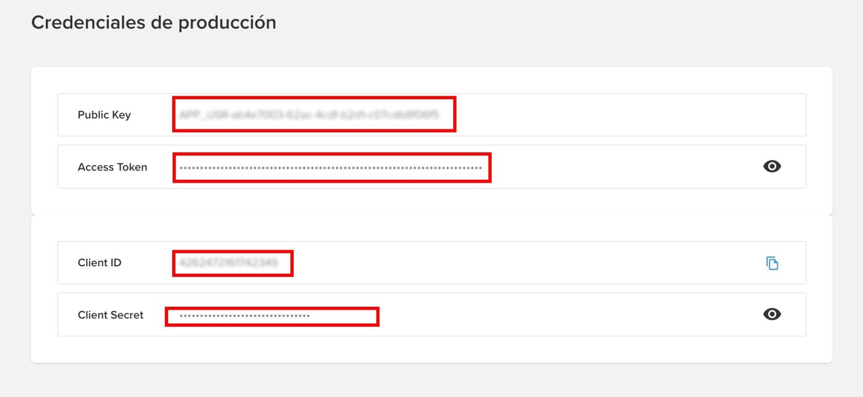Image resolution: width=863 pixels, height=397 pixels.
Task: Show the Client Secret using its eye icon
Action: click(x=772, y=314)
